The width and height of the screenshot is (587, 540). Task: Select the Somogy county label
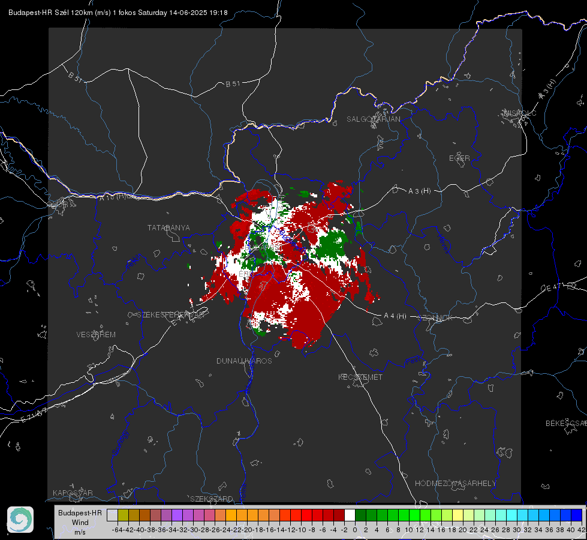point(121,443)
